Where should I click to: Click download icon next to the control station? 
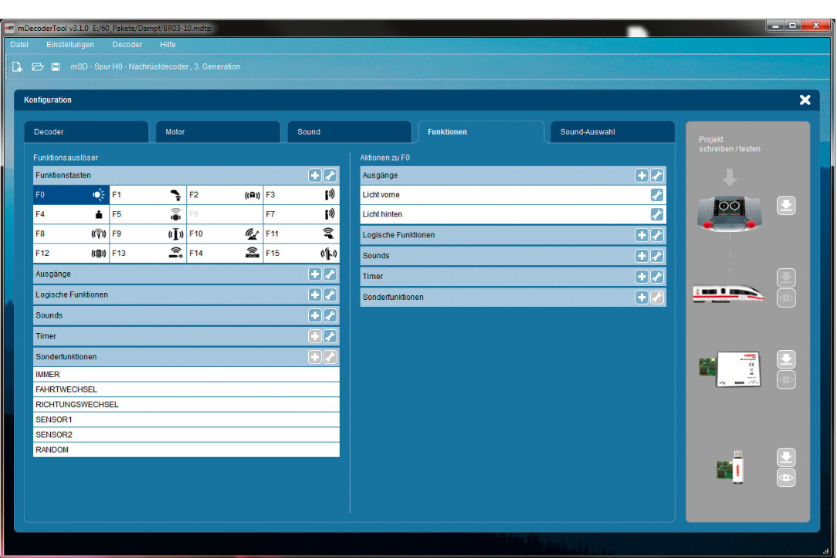click(785, 206)
